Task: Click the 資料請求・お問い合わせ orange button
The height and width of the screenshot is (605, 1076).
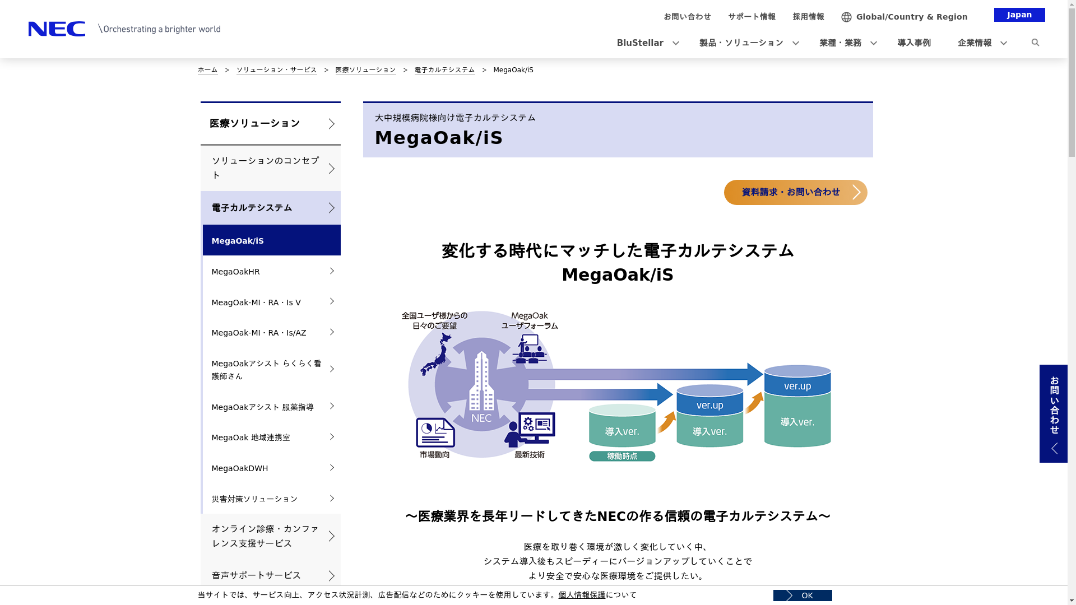Action: pyautogui.click(x=795, y=192)
